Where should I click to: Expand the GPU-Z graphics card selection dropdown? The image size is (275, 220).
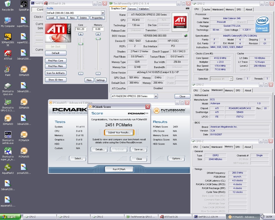tap(156, 96)
